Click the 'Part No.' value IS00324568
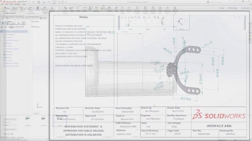Viewport: 252px width, 141px height. (204, 134)
